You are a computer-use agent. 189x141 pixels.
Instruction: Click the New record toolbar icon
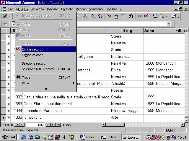pyautogui.click(x=139, y=16)
